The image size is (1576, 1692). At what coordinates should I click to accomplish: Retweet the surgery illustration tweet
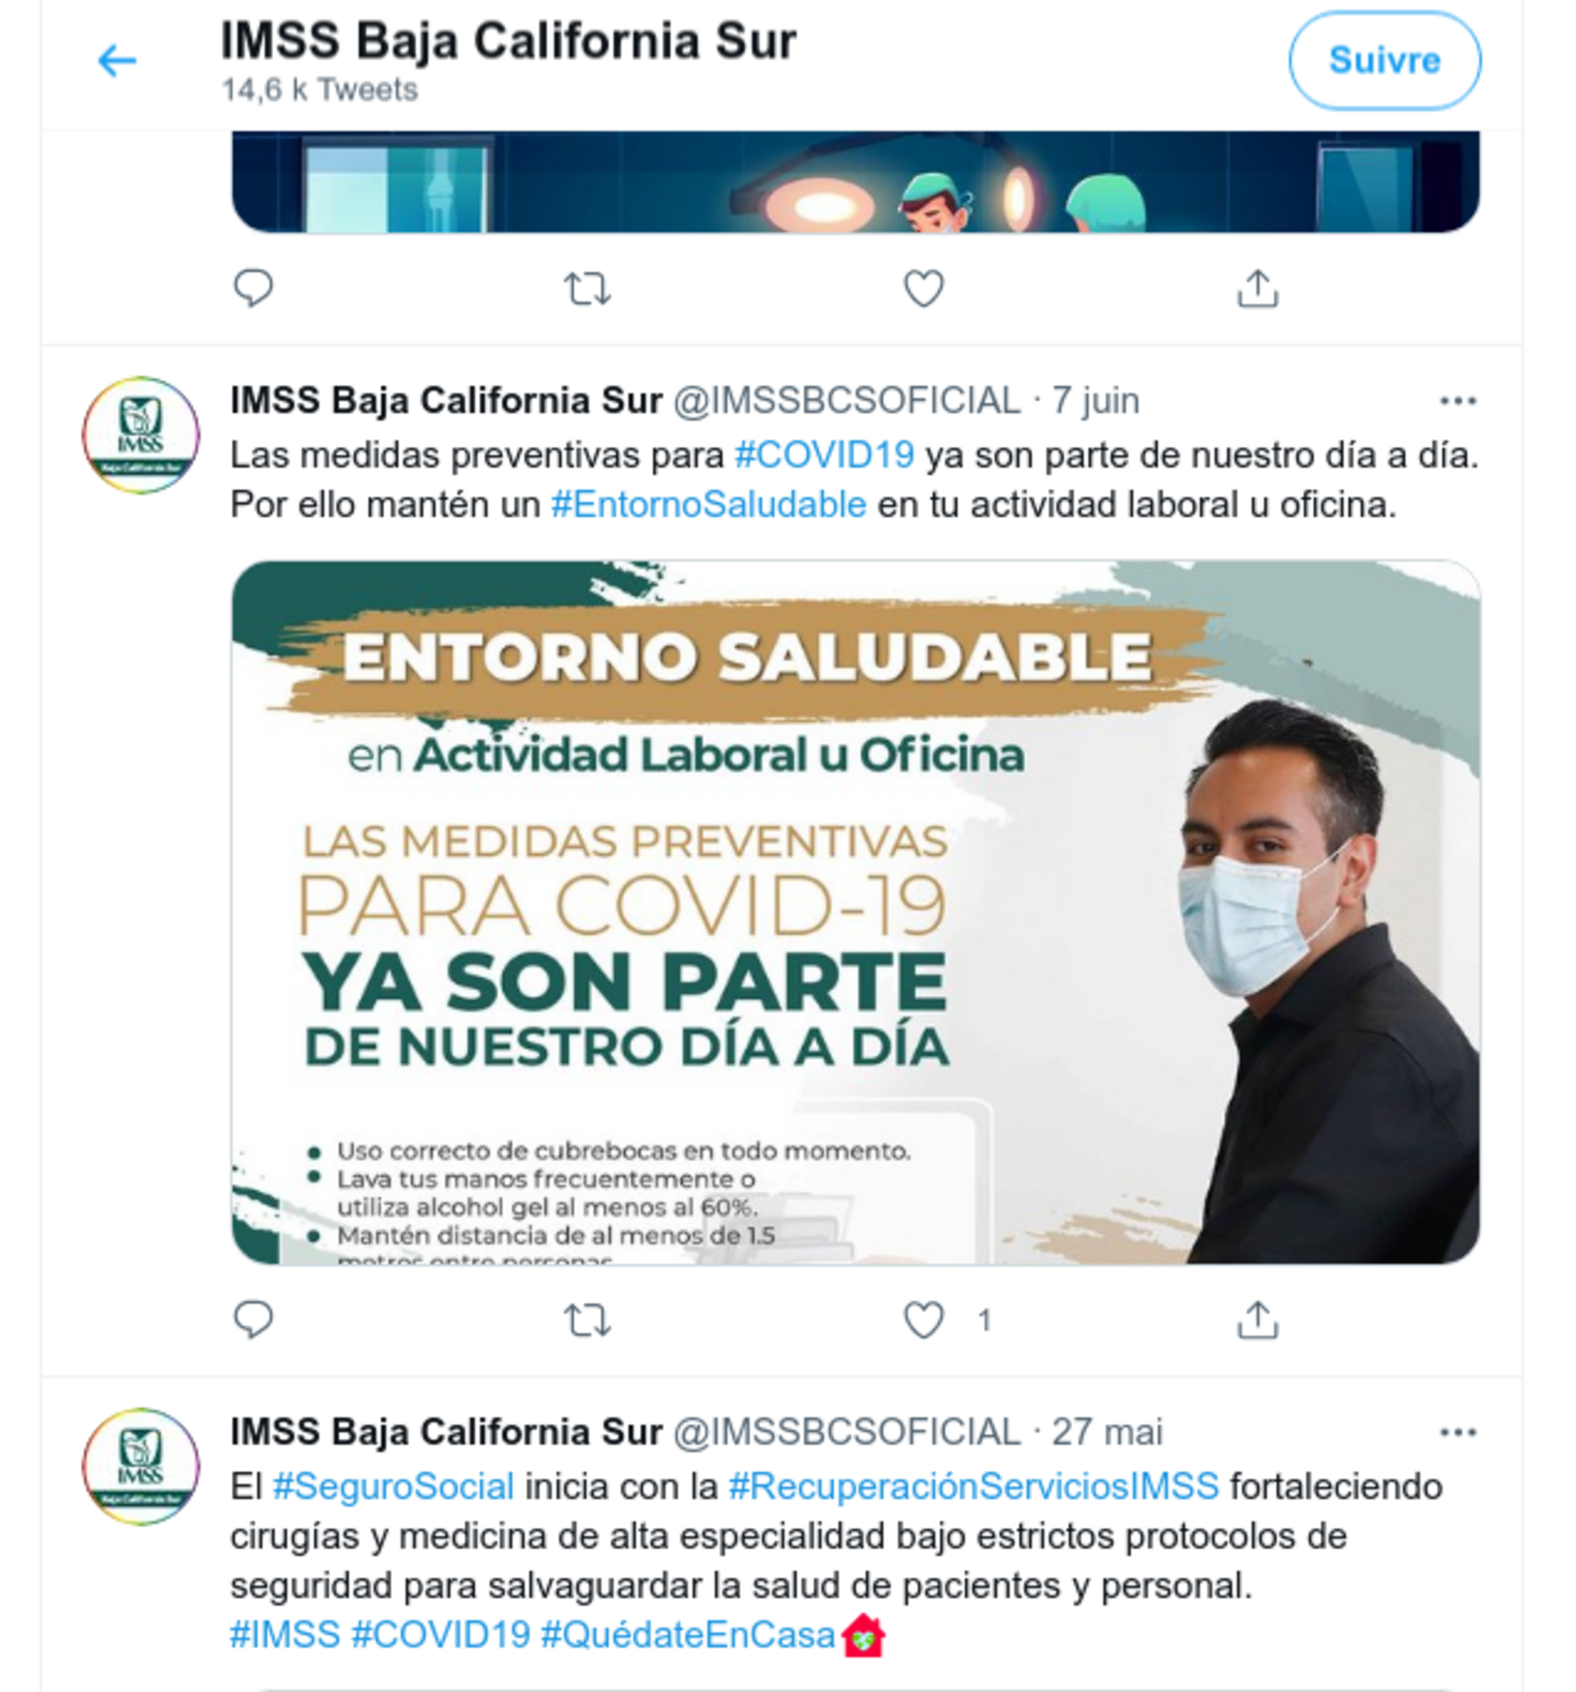coord(587,289)
